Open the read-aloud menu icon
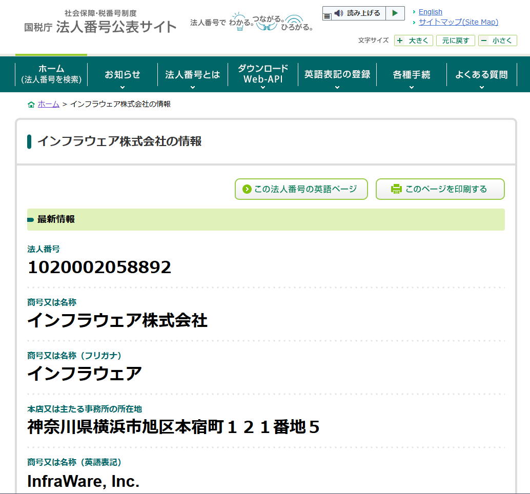The image size is (530, 494). pos(327,16)
